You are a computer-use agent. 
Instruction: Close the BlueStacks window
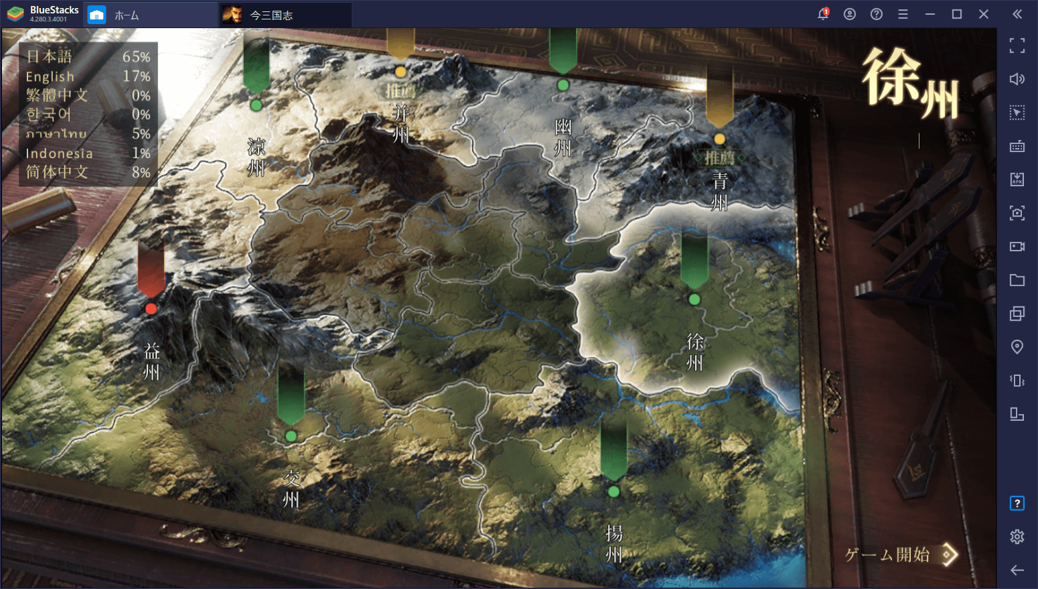[984, 14]
